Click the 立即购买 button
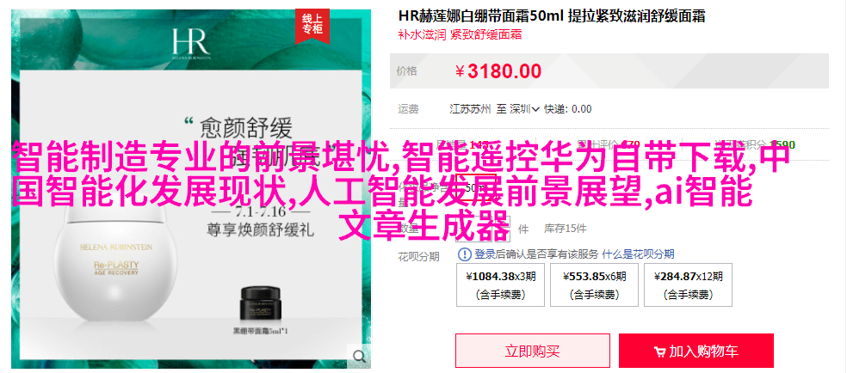The image size is (847, 373). coord(533,352)
